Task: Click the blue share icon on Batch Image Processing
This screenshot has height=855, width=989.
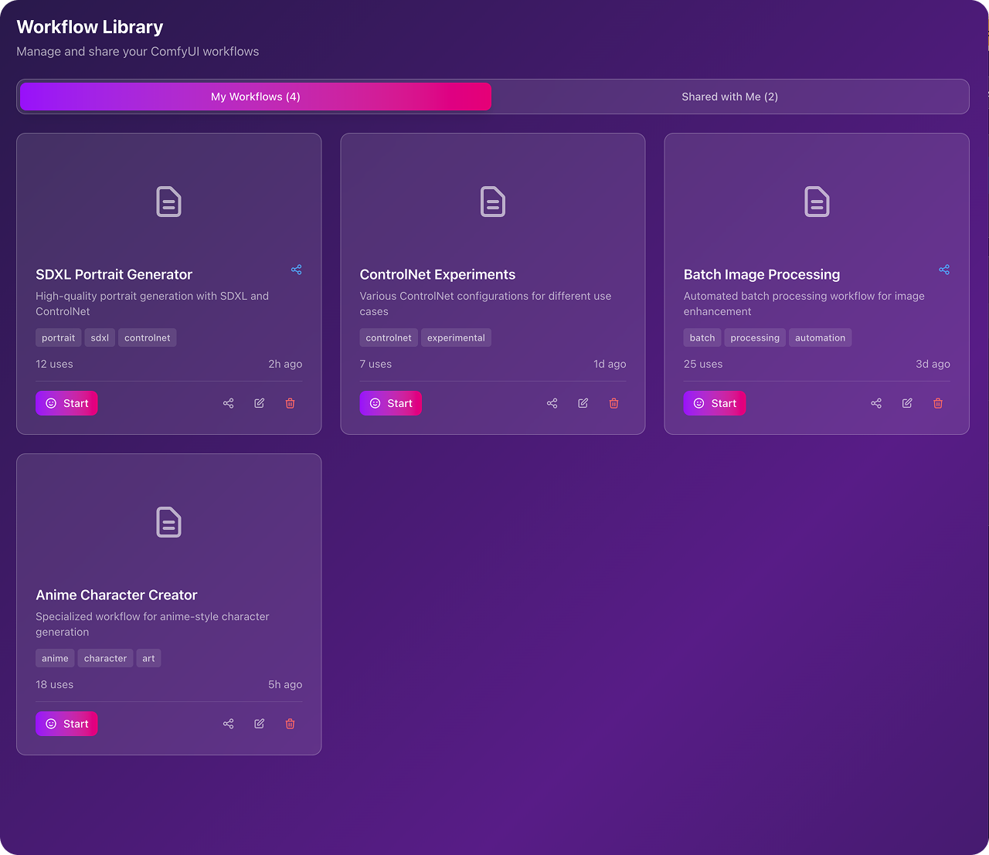Action: 943,270
